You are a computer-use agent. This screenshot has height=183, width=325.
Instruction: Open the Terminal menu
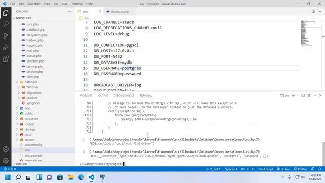click(x=77, y=4)
